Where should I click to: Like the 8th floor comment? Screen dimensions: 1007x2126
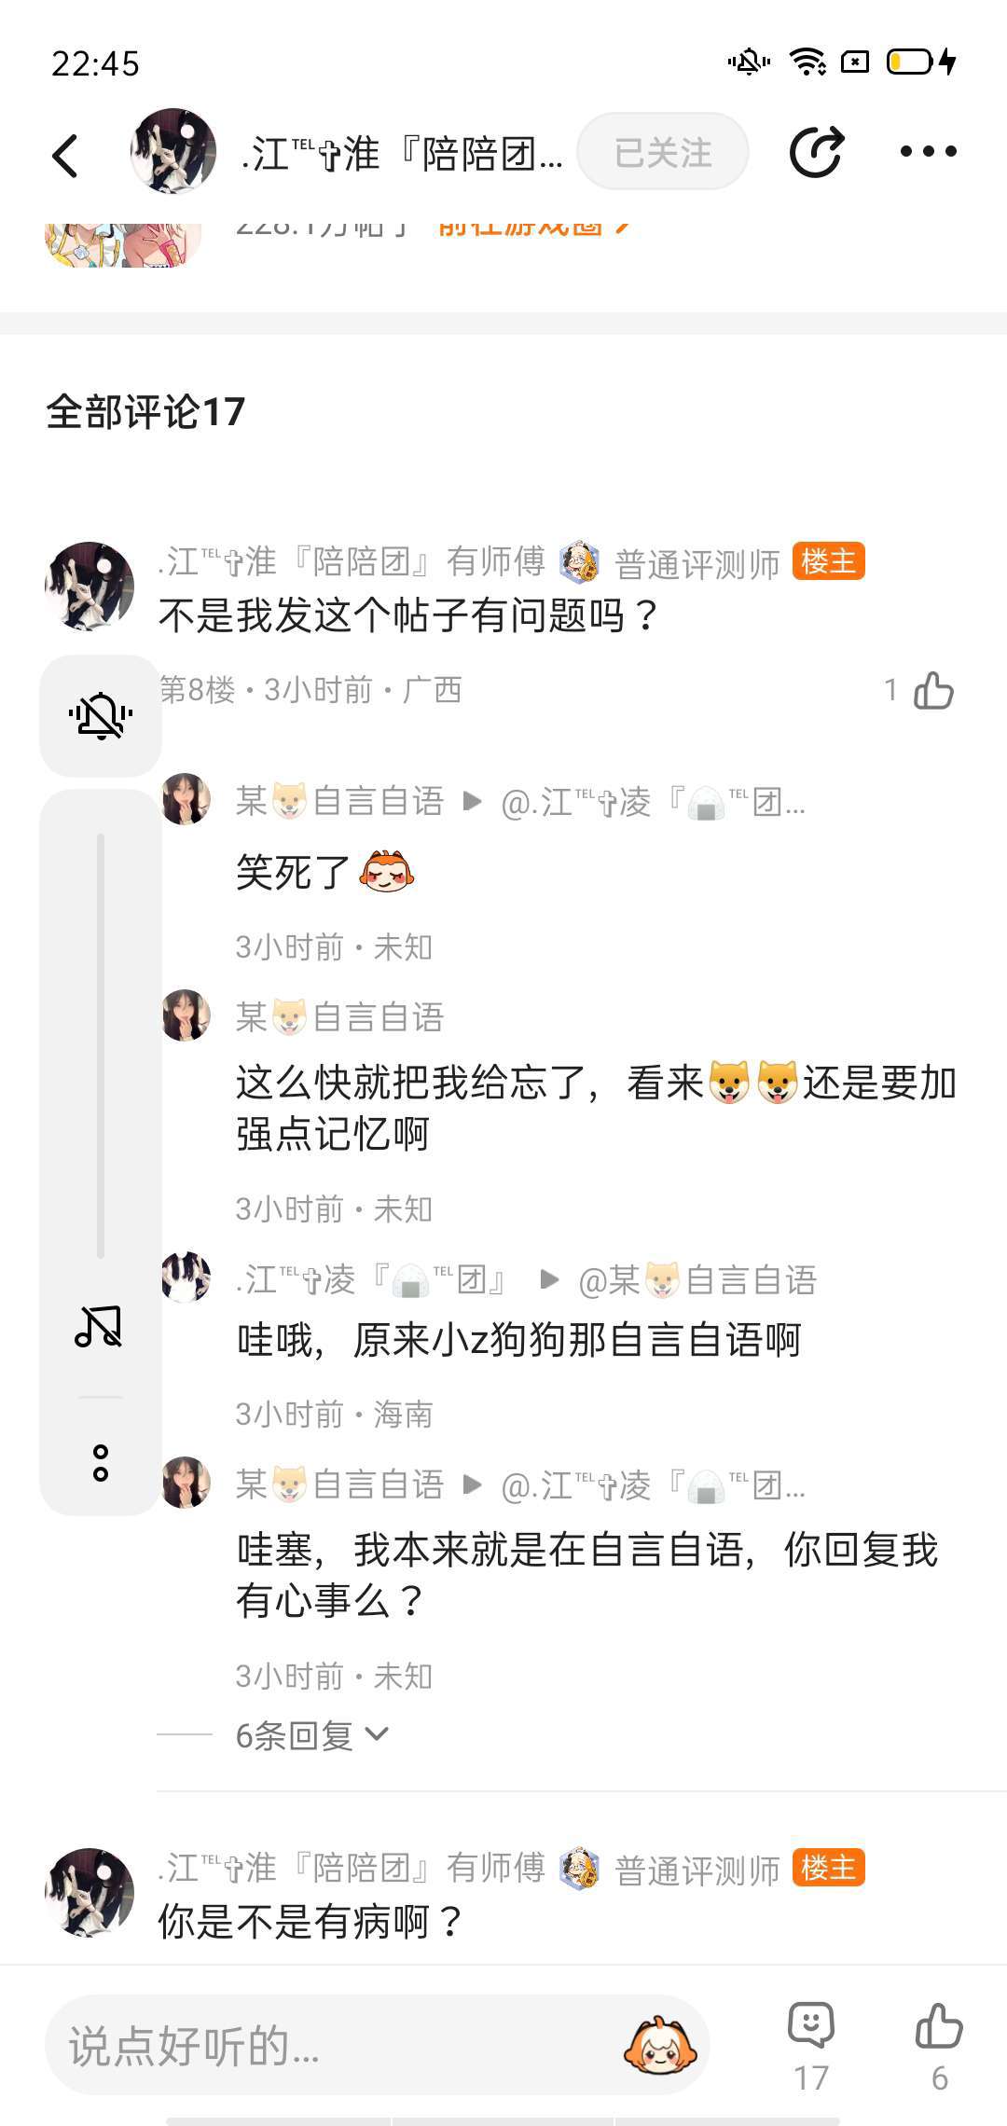tap(933, 691)
